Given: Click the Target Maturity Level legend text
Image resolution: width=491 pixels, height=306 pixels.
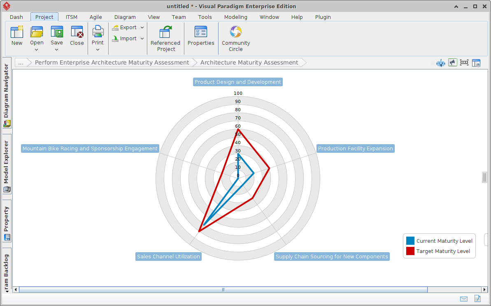Looking at the screenshot, I should point(443,251).
